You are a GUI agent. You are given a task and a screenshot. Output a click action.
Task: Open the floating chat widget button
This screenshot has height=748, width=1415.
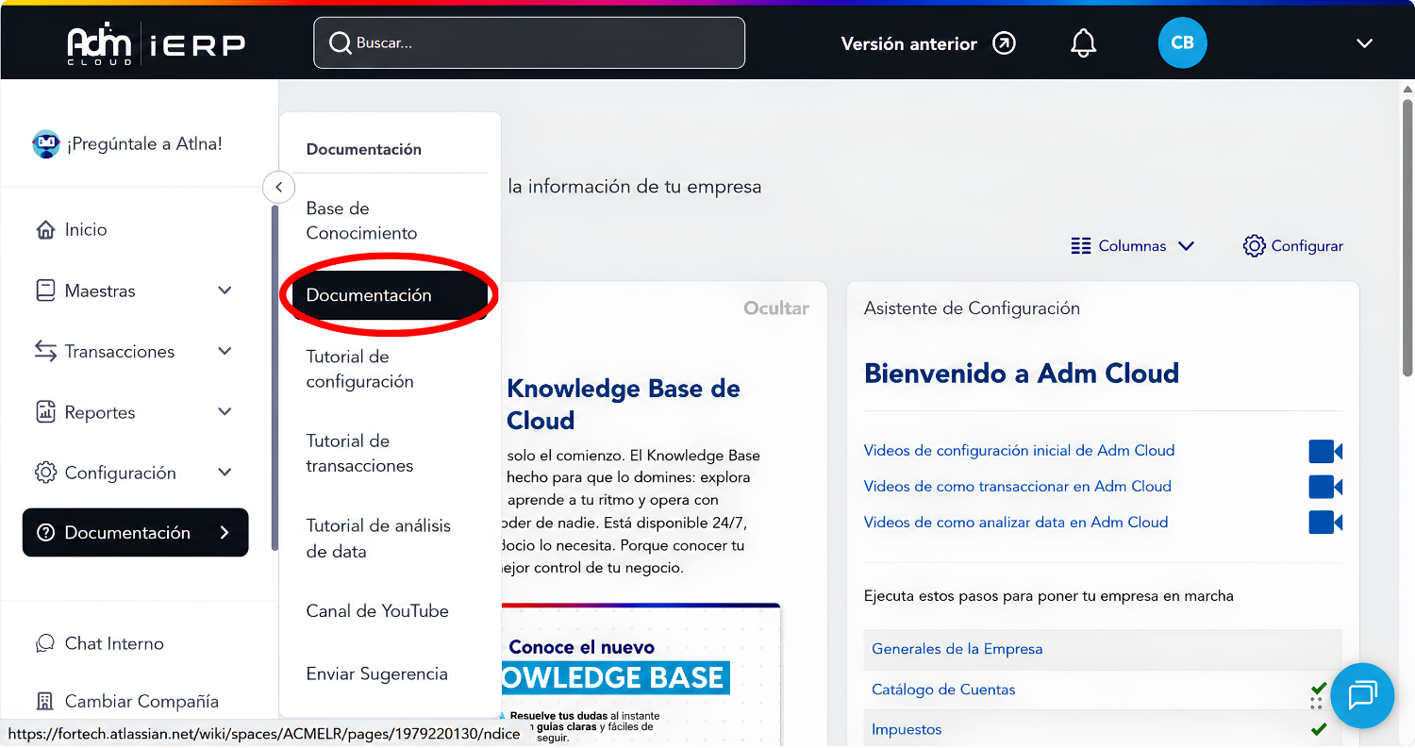[x=1362, y=696]
